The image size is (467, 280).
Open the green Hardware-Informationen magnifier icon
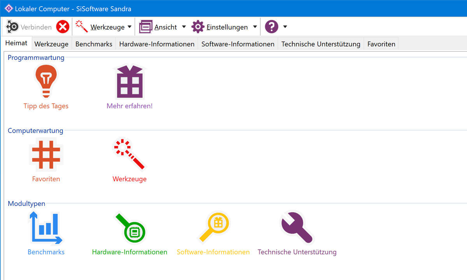tap(130, 228)
